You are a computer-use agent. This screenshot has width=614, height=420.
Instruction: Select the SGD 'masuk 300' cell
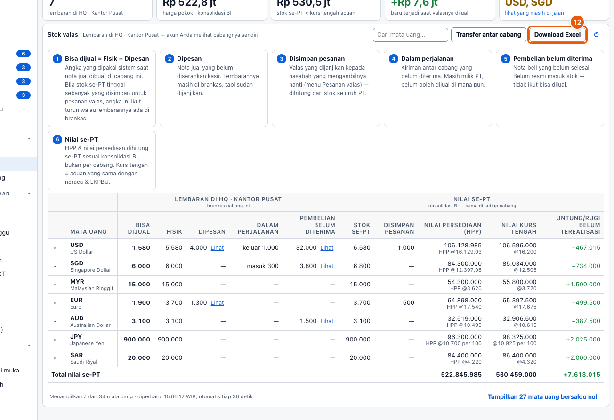(263, 266)
